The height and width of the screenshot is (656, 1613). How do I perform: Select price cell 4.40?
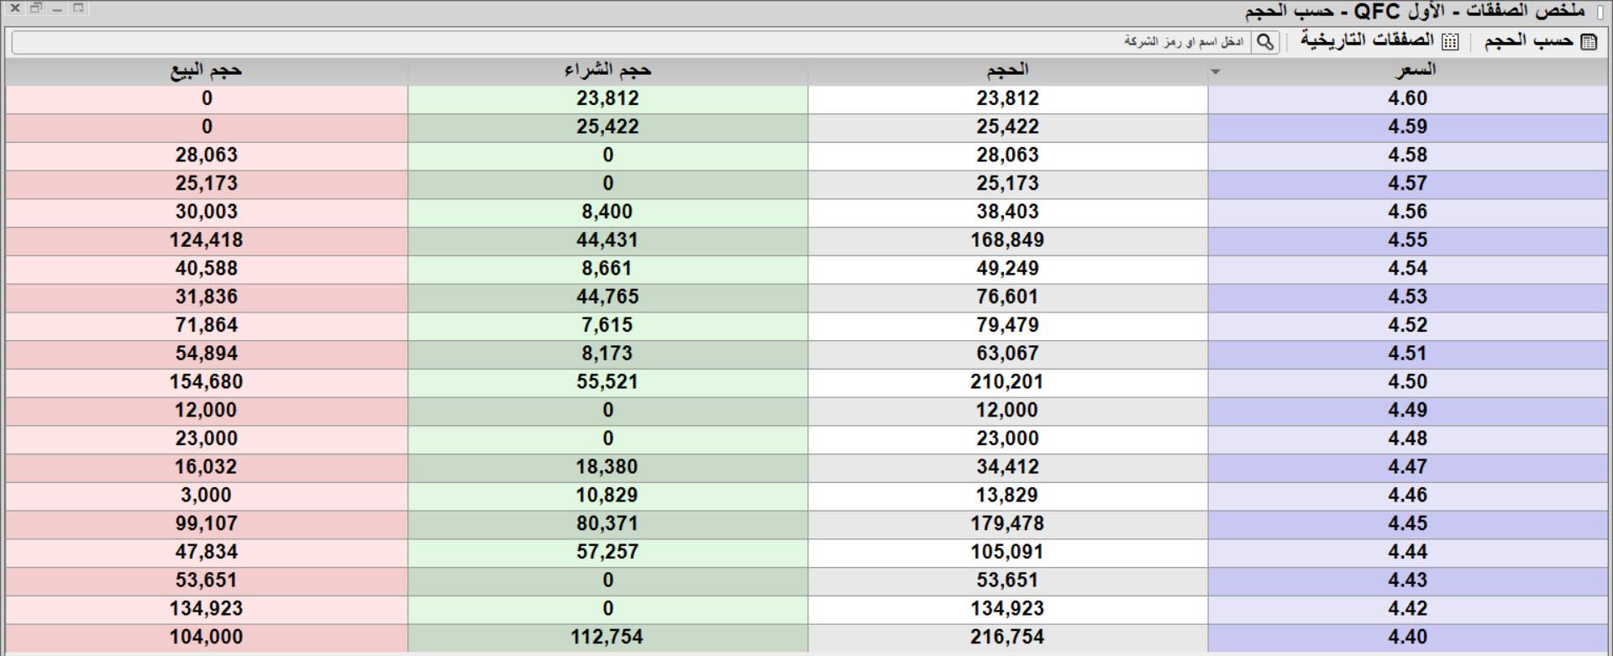point(1408,638)
